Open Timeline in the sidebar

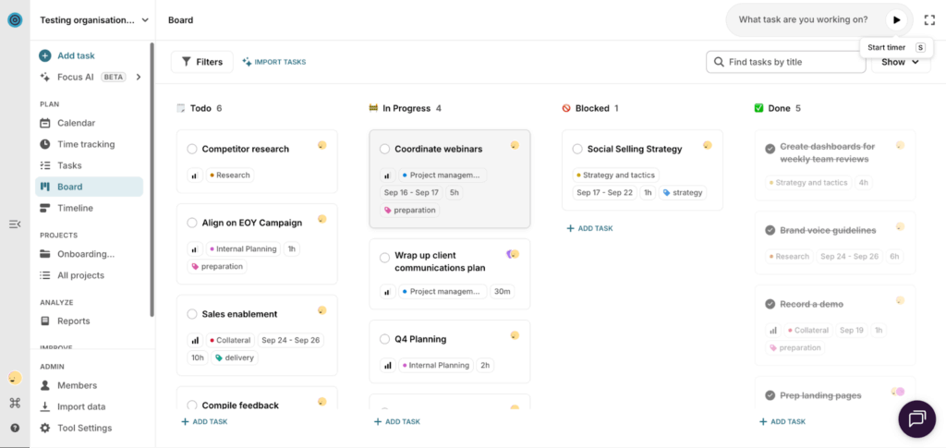click(75, 208)
